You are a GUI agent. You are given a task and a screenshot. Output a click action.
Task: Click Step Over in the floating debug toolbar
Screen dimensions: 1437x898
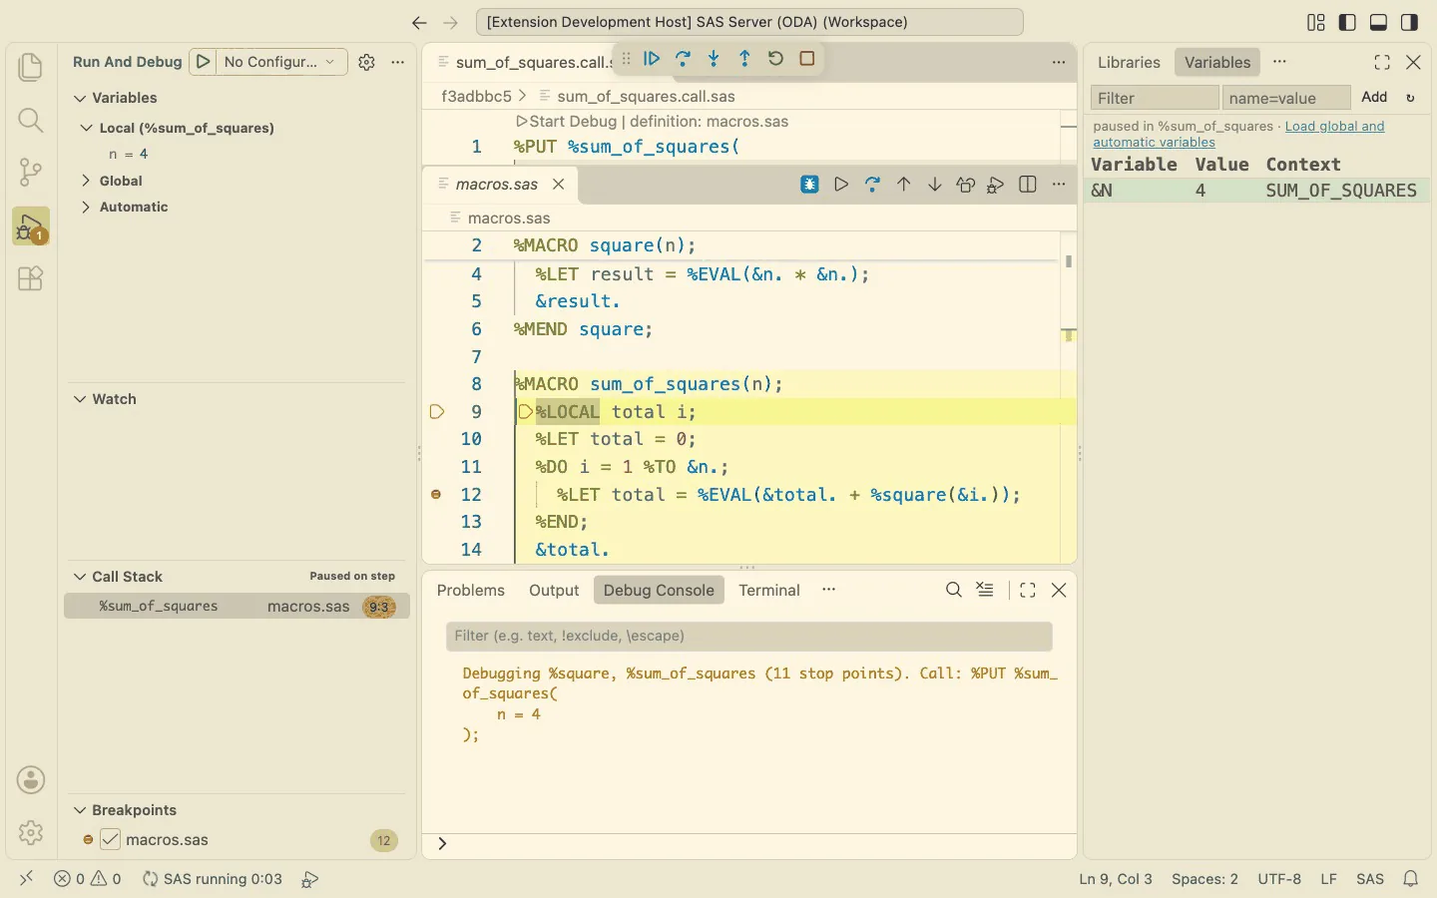click(x=683, y=59)
